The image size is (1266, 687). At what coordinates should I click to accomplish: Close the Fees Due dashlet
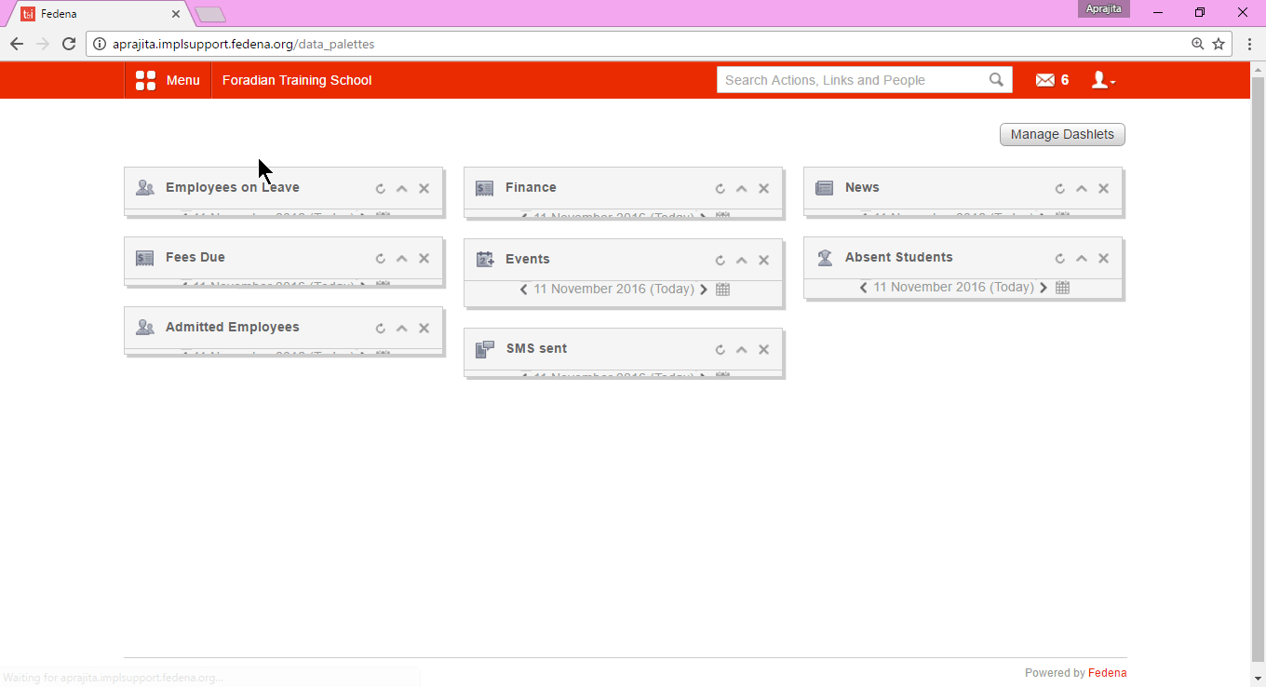[x=424, y=259]
